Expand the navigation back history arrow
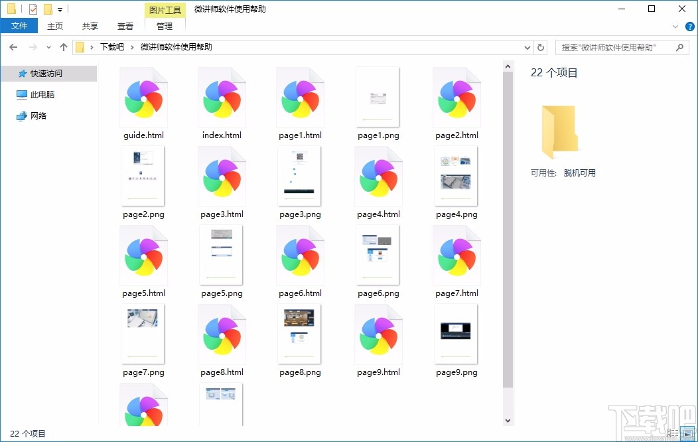This screenshot has width=698, height=442. (x=47, y=46)
